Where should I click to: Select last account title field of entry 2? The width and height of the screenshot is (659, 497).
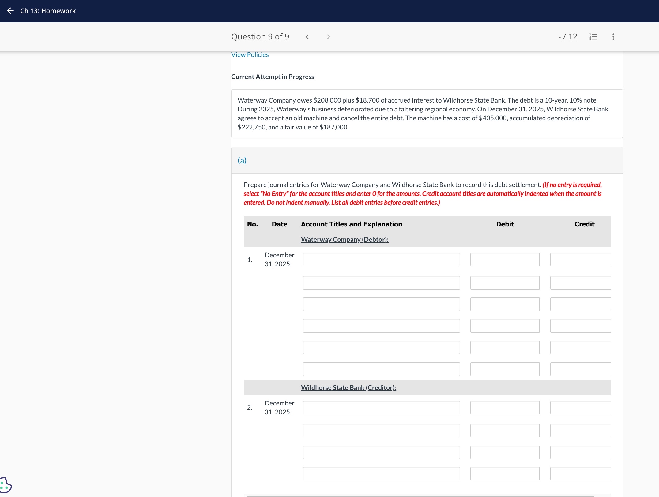381,474
